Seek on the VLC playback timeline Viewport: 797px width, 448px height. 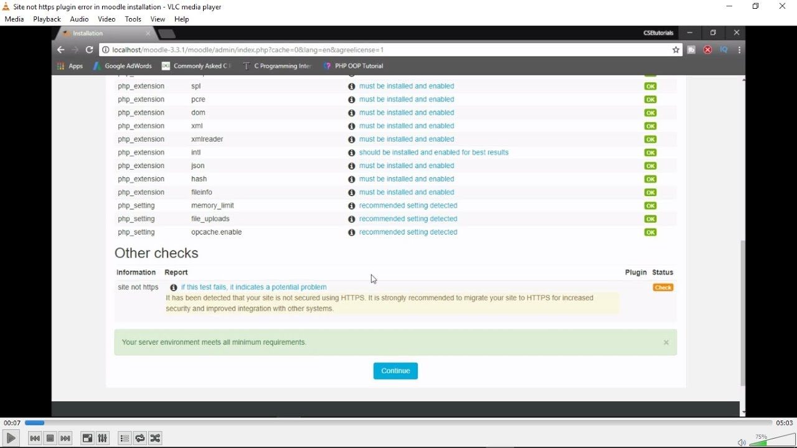[398, 423]
